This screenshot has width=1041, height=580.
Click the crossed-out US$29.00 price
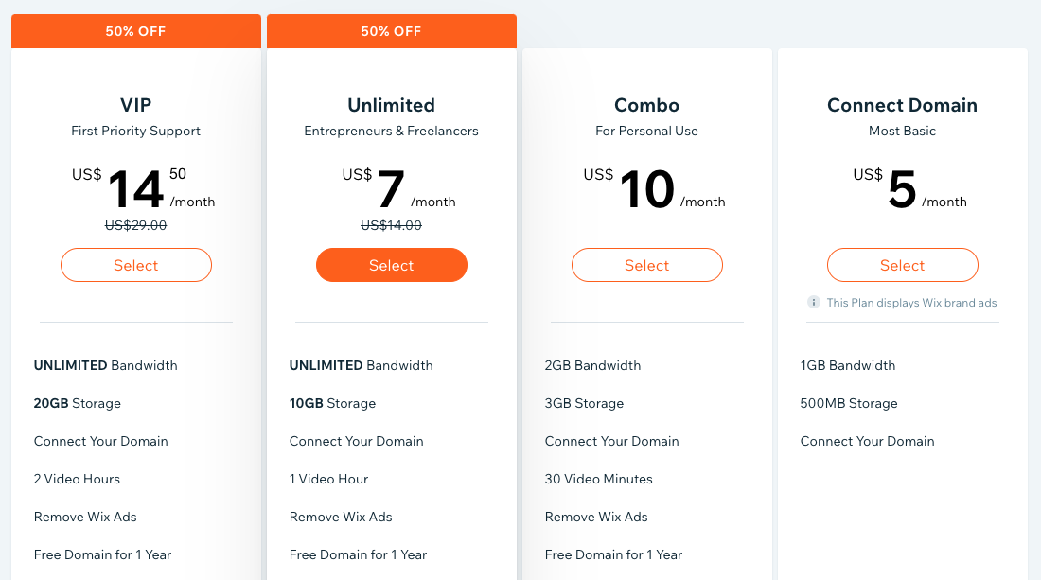point(136,225)
